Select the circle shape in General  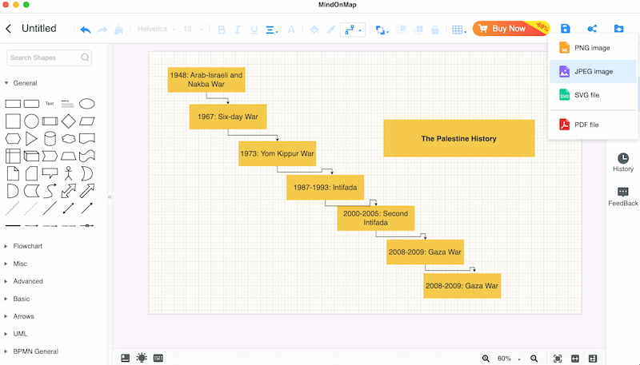(31, 121)
